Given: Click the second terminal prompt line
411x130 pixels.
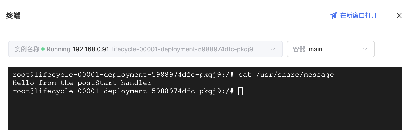Looking at the screenshot, I should coord(123,91).
